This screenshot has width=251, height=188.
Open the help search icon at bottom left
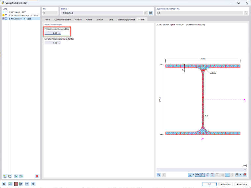(4, 184)
